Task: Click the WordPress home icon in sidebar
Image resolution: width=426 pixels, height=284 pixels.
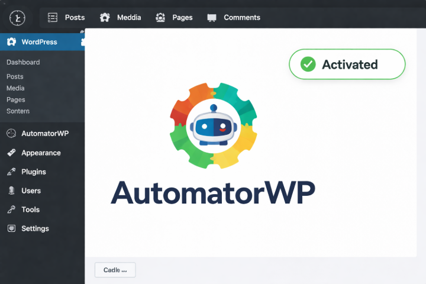Action: (x=11, y=42)
